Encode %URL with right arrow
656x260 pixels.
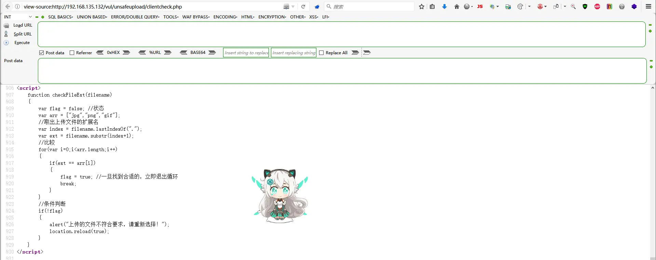pyautogui.click(x=167, y=53)
